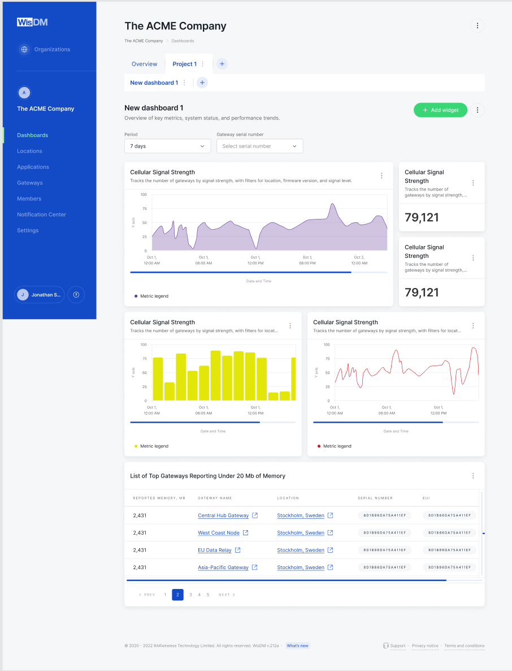
Task: Expand the Period 7 days dropdown
Action: [167, 146]
